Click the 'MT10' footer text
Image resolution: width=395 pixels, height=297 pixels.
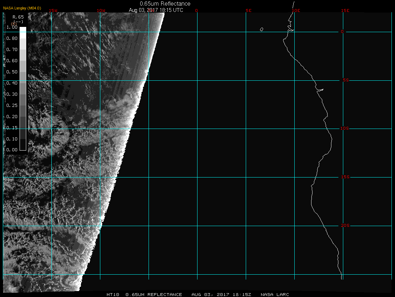113,295
